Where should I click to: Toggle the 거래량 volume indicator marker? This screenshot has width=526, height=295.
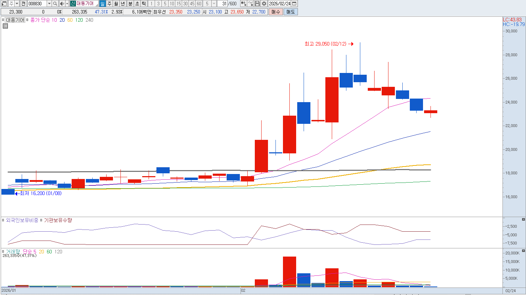click(3, 252)
